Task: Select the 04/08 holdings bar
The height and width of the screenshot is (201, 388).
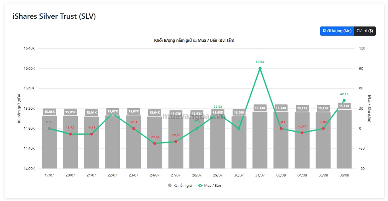Action: coord(302,140)
